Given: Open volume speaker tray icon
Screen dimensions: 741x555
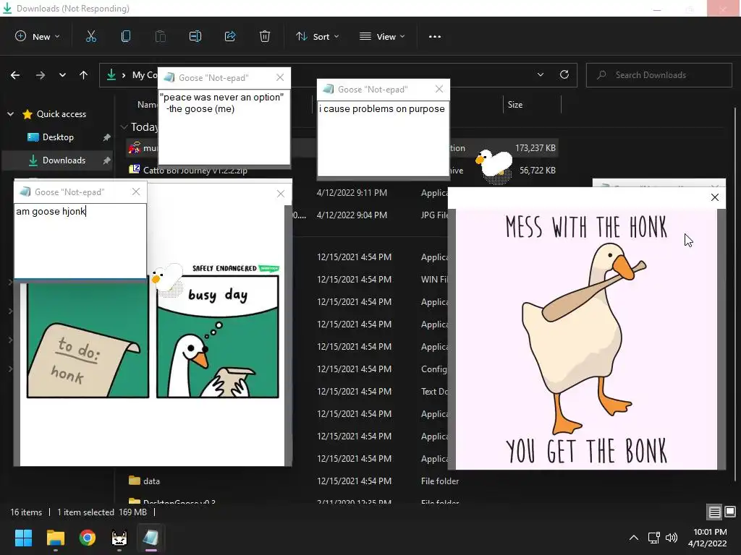Looking at the screenshot, I should (x=671, y=538).
